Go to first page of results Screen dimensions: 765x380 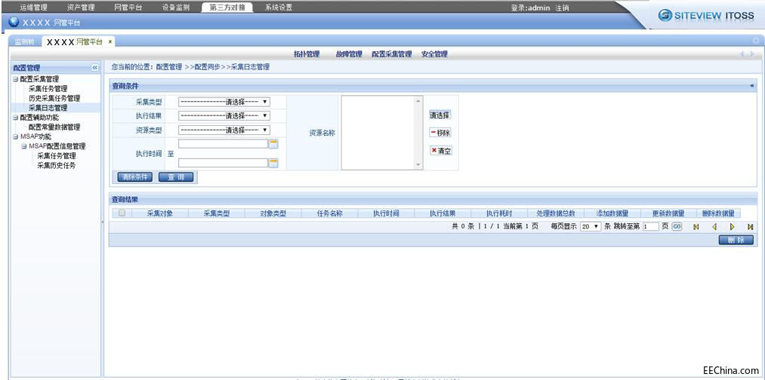696,227
